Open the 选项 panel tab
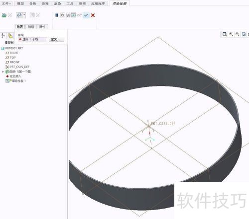 click(x=31, y=27)
